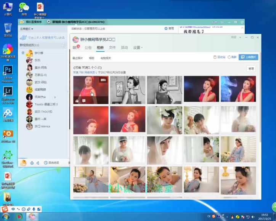
Task: Click the Sogou S logo on IME bar
Action: click(5, 209)
